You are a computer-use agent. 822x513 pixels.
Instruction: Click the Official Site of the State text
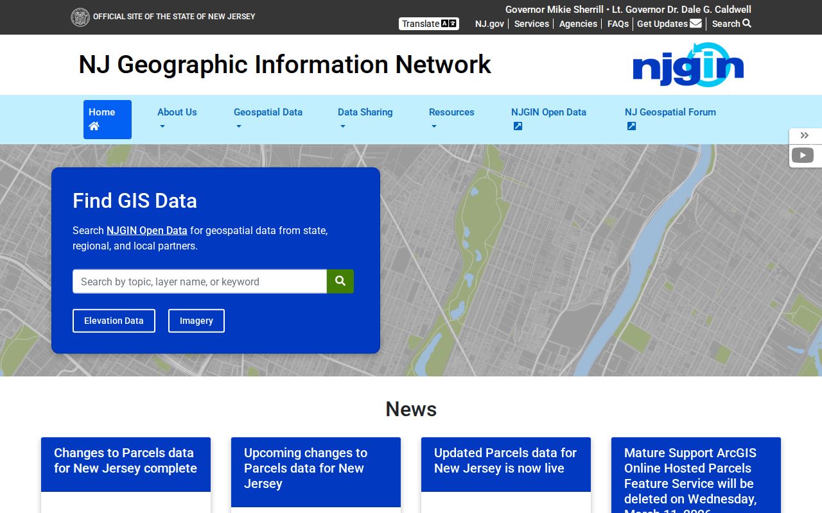coord(174,17)
